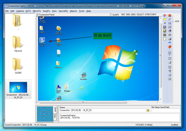Click the blue undo arrow icon
The height and width of the screenshot is (131, 186).
point(170,43)
